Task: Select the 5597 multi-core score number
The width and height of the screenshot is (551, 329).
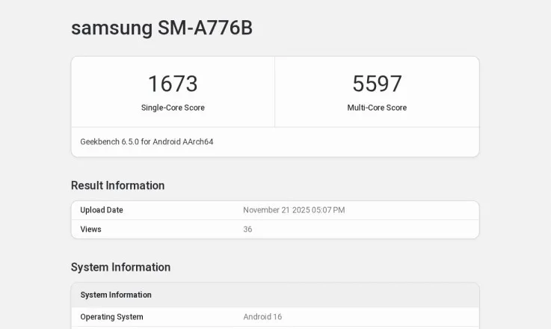Action: click(x=377, y=84)
